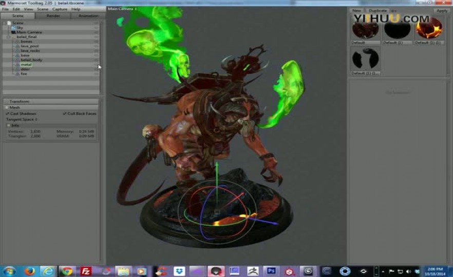This screenshot has width=453, height=277.
Task: Select the lava_rocks mesh icon
Action: click(x=17, y=51)
